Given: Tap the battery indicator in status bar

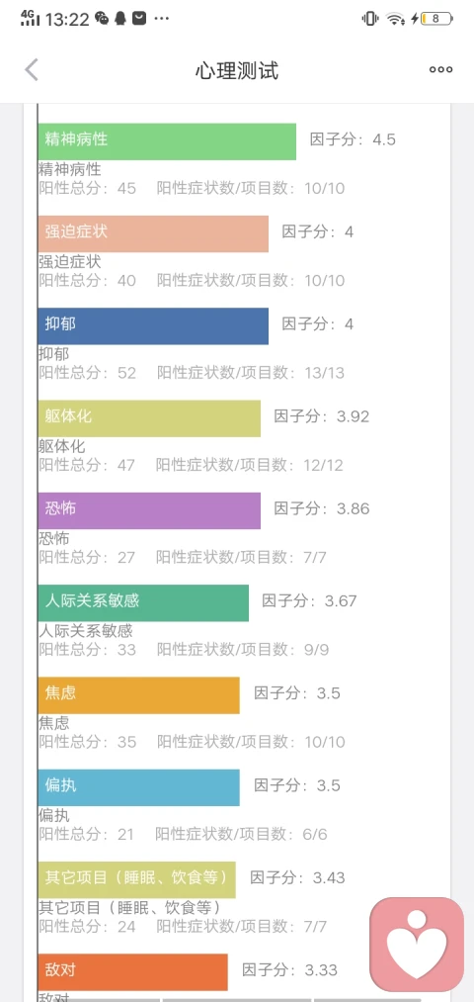Looking at the screenshot, I should coord(436,19).
